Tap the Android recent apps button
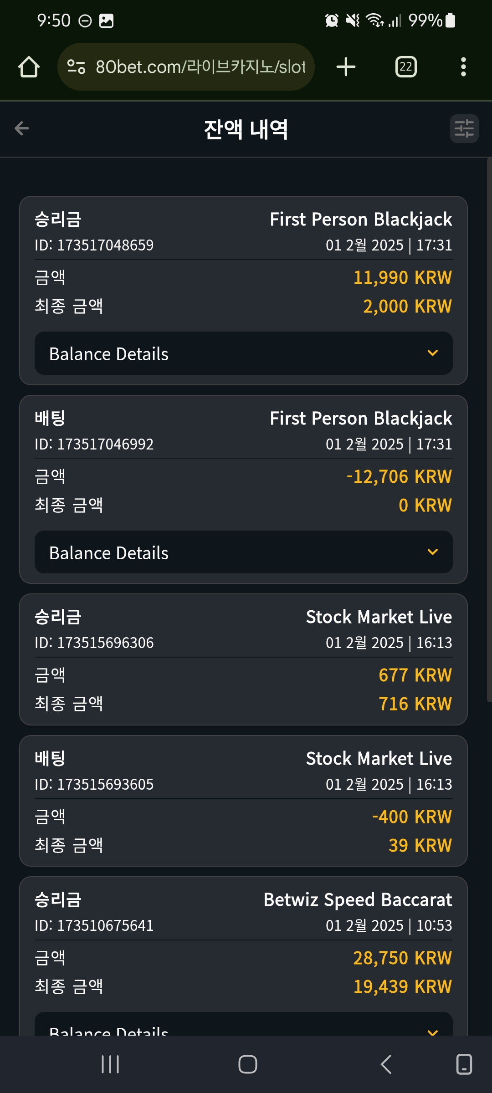 (x=110, y=1064)
